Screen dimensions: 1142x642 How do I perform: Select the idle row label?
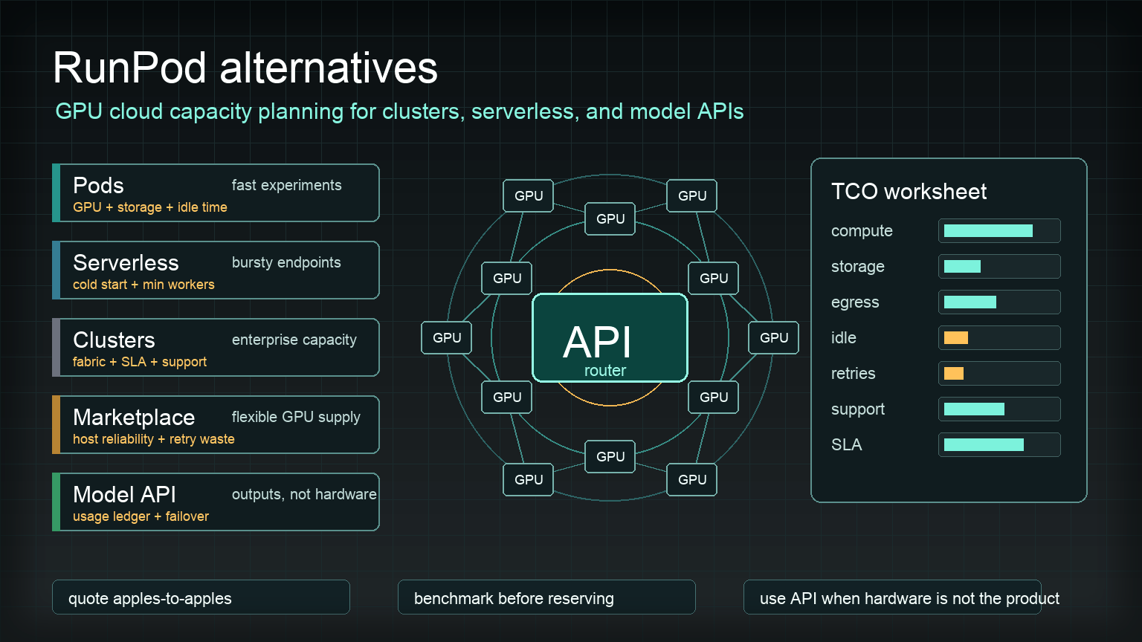844,337
